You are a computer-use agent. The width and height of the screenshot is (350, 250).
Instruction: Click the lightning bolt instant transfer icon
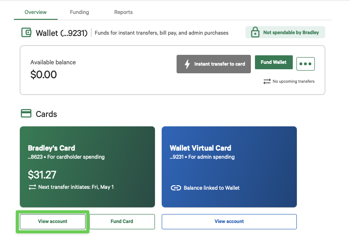[x=187, y=64]
